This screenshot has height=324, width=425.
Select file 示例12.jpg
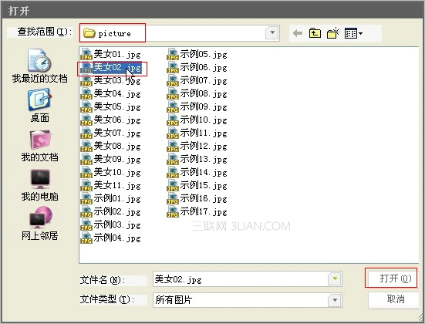197,146
